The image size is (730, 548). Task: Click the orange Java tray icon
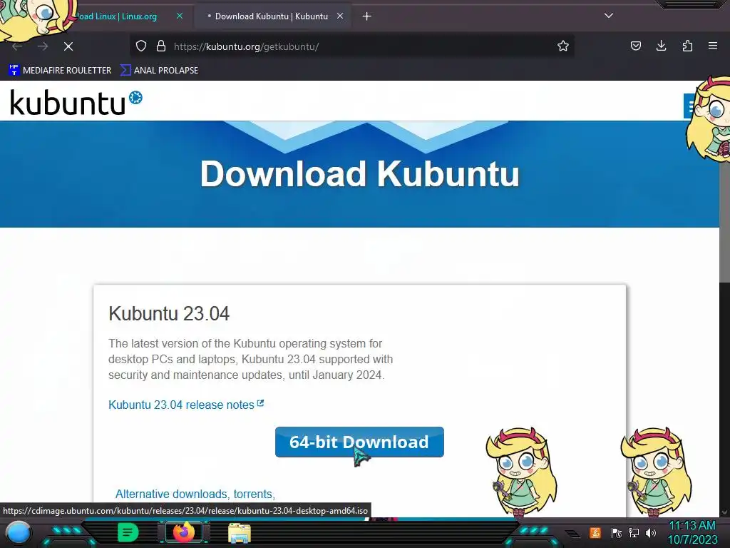(x=595, y=532)
